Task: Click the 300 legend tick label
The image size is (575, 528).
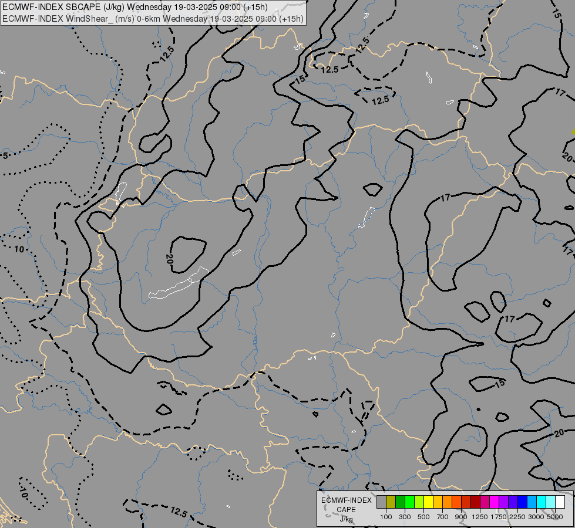Action: tap(405, 517)
